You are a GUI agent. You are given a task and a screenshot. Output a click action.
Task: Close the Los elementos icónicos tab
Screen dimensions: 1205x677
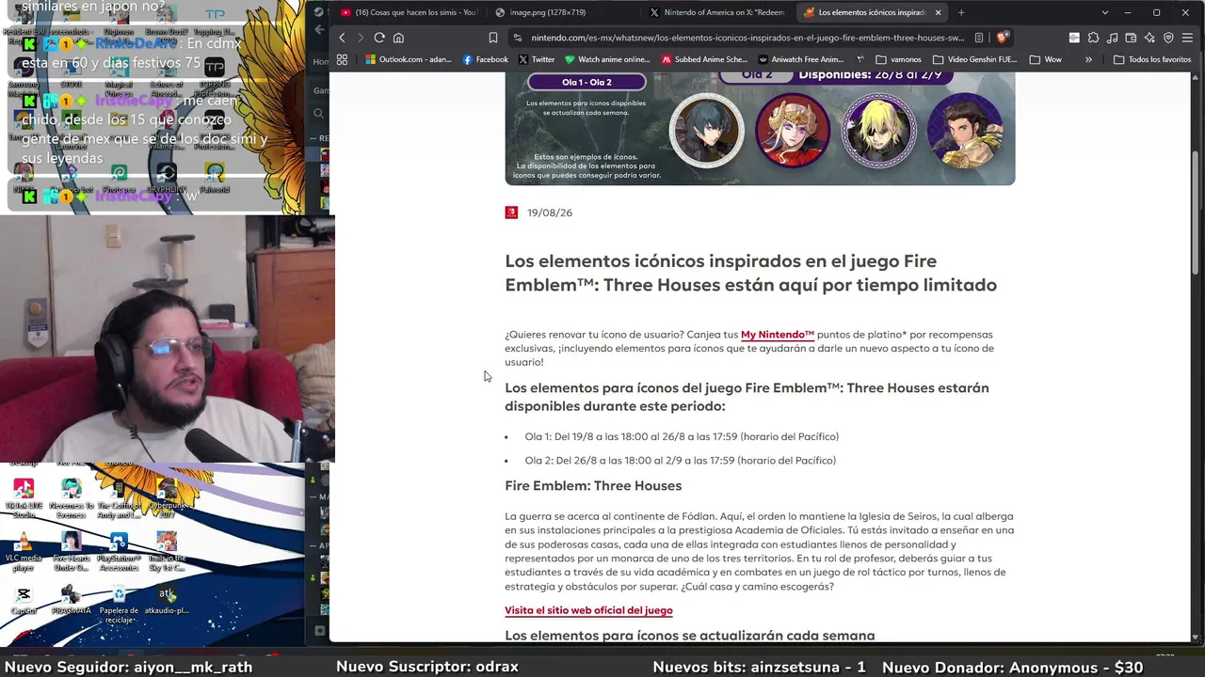pos(938,12)
